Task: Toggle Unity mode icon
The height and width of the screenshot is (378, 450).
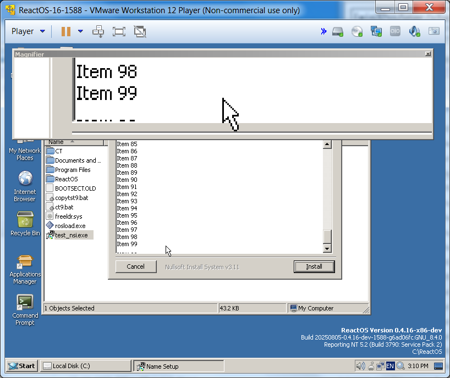Action: pyautogui.click(x=140, y=31)
